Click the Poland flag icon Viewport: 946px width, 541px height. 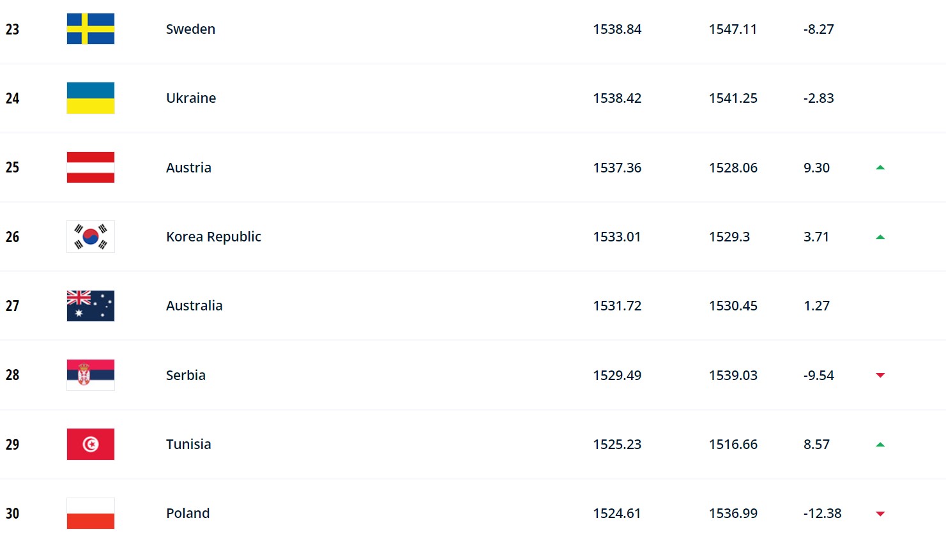91,513
